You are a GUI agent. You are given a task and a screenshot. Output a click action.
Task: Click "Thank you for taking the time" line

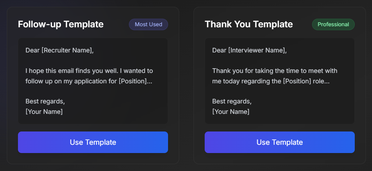[275, 71]
